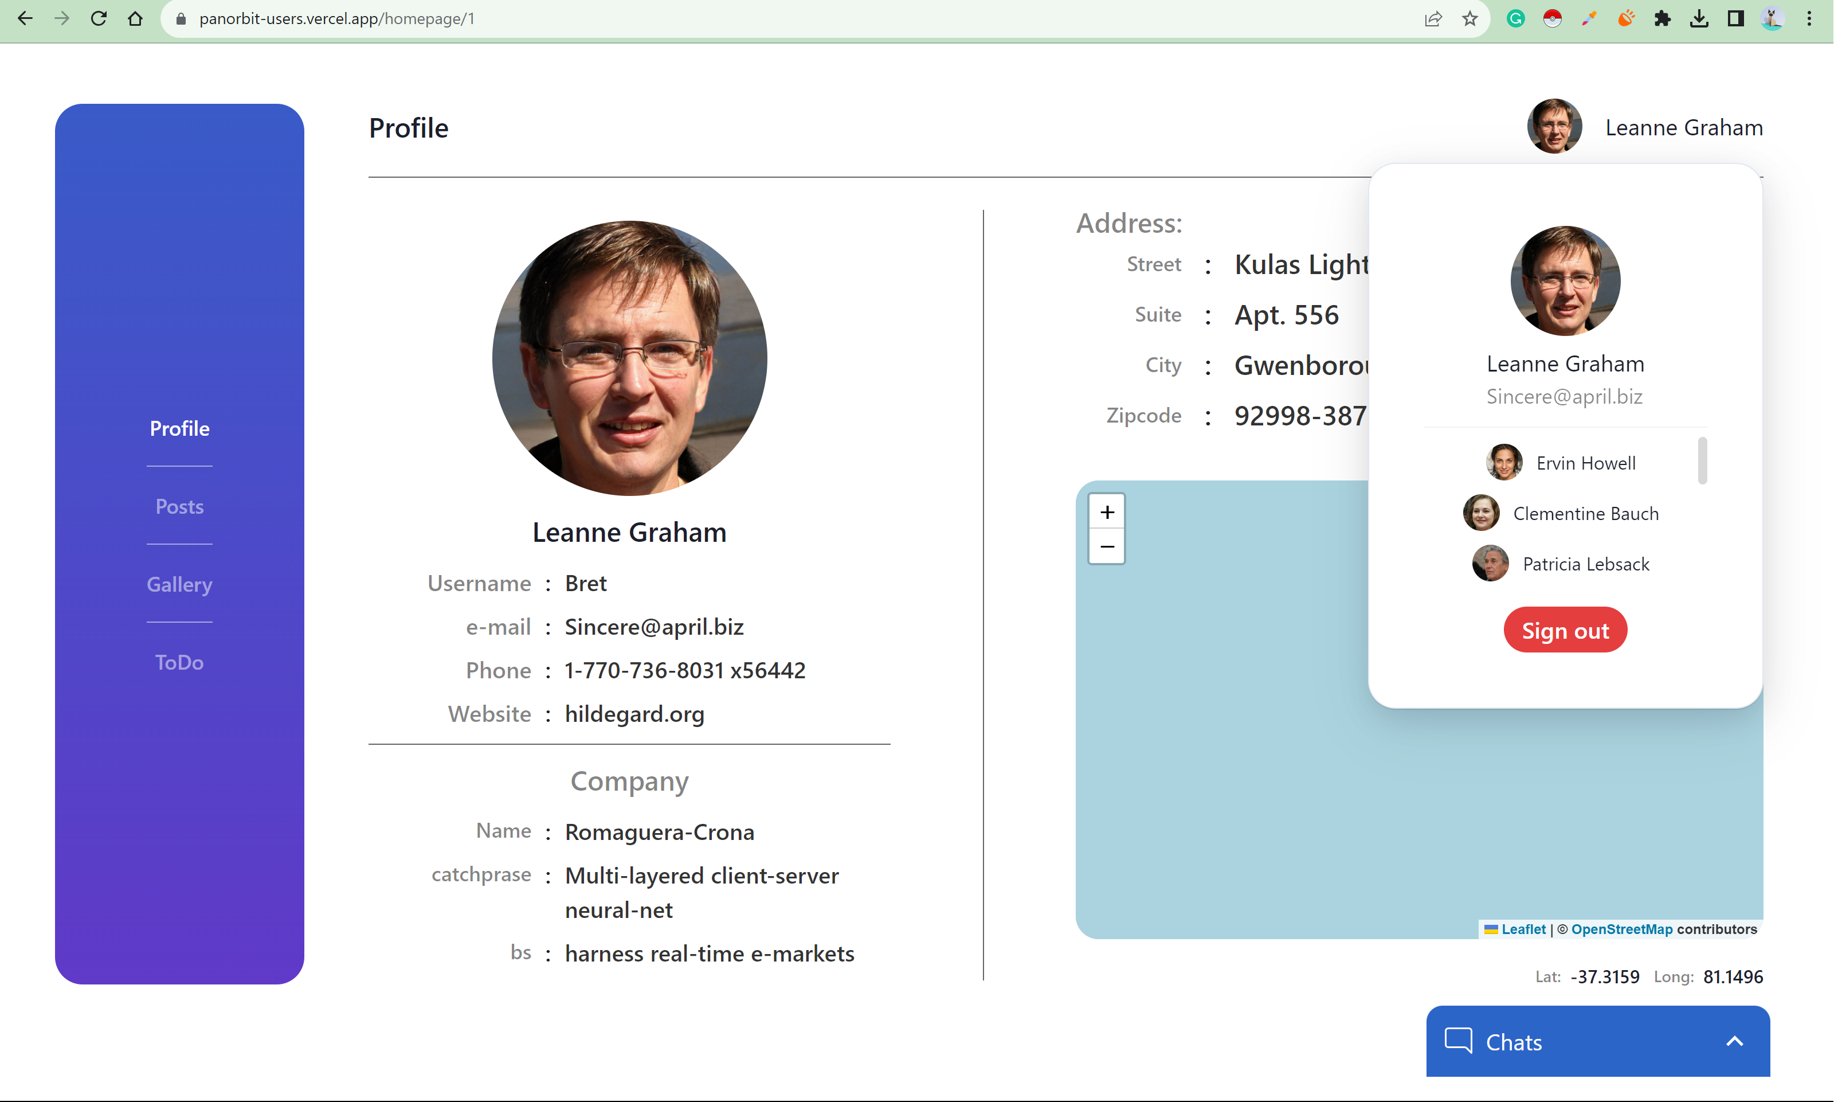The height and width of the screenshot is (1102, 1834).
Task: Open the browser extensions puzzle icon
Action: [1662, 18]
